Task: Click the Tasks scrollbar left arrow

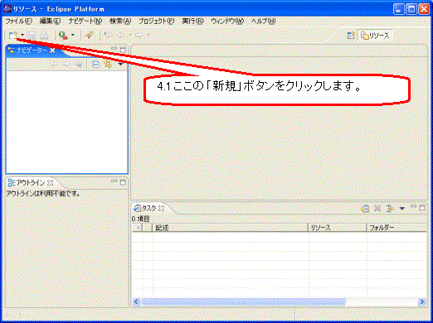Action: point(136,301)
